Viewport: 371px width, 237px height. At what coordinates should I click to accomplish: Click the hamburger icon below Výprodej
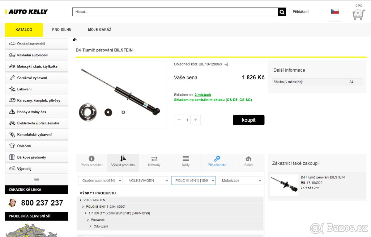click(36, 180)
